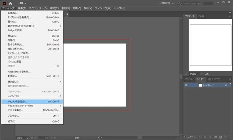Viewport: 233px width, 140px height.
Task: Choose バージョン履歴 menu entry
Action: click(x=32, y=62)
